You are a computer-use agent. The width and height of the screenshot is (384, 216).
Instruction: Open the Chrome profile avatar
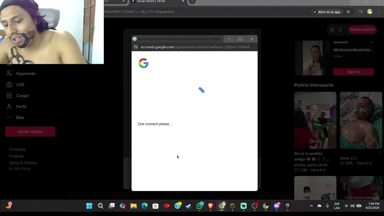(x=370, y=12)
